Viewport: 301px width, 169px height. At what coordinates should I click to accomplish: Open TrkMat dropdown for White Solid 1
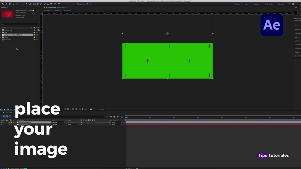(x=73, y=124)
